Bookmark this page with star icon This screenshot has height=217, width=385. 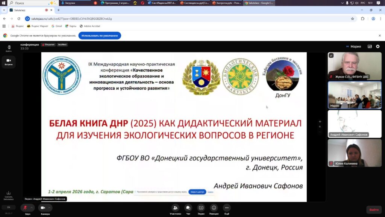tap(352, 18)
